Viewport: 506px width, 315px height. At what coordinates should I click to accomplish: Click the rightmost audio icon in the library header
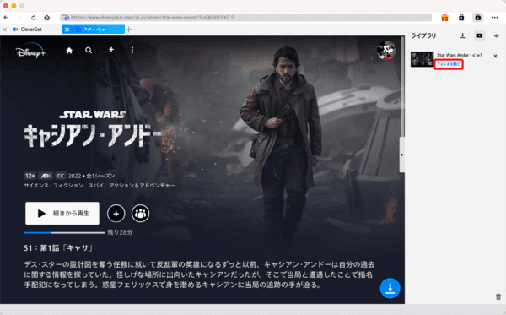click(497, 35)
